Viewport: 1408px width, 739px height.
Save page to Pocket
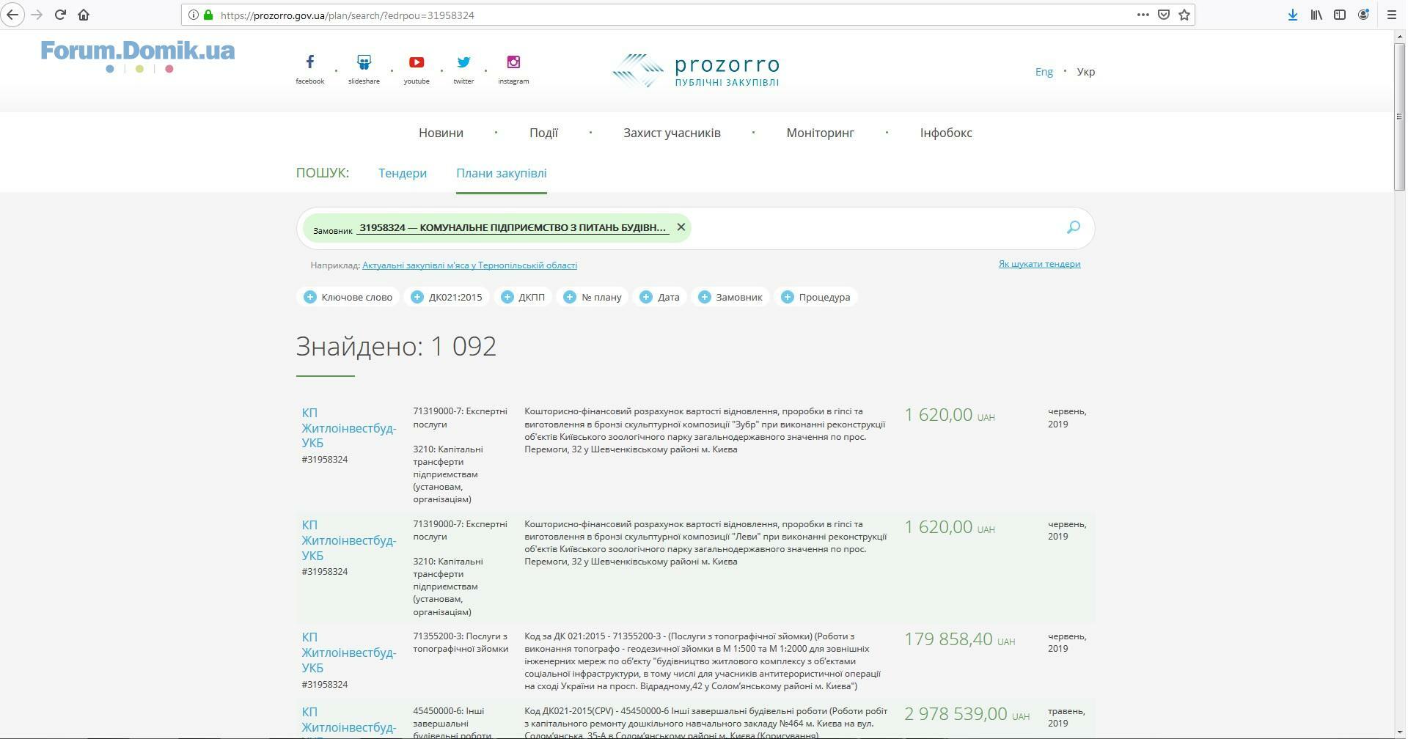[x=1163, y=15]
